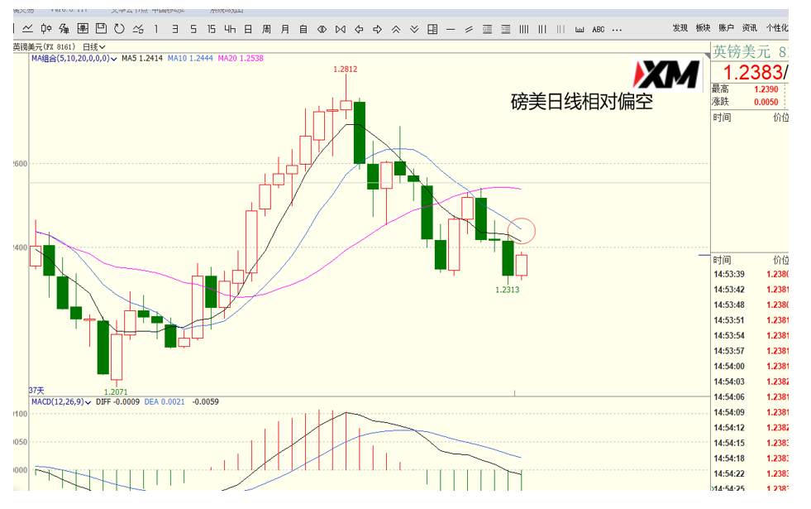Open the 发现 menu

680,28
